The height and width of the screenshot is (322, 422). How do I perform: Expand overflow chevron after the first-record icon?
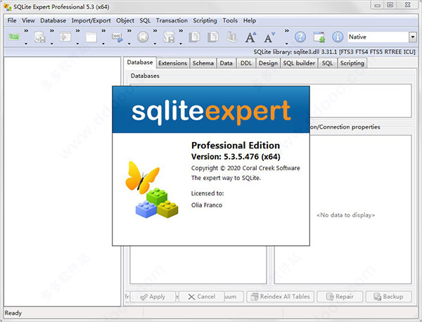(155, 31)
